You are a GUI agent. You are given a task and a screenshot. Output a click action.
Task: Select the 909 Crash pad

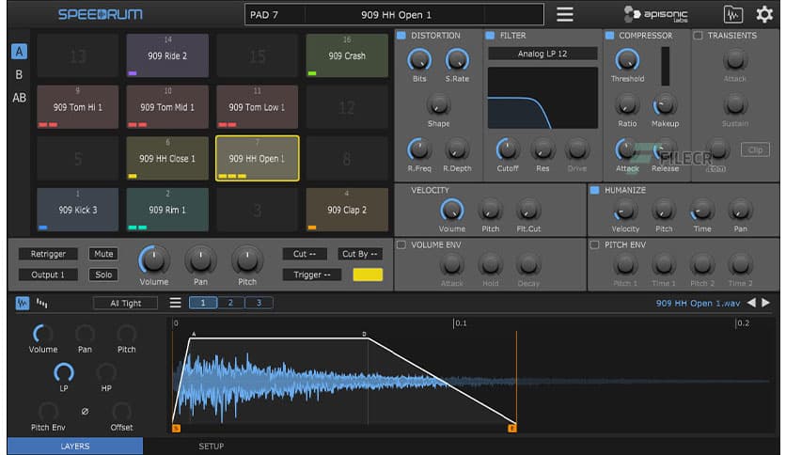pyautogui.click(x=347, y=55)
